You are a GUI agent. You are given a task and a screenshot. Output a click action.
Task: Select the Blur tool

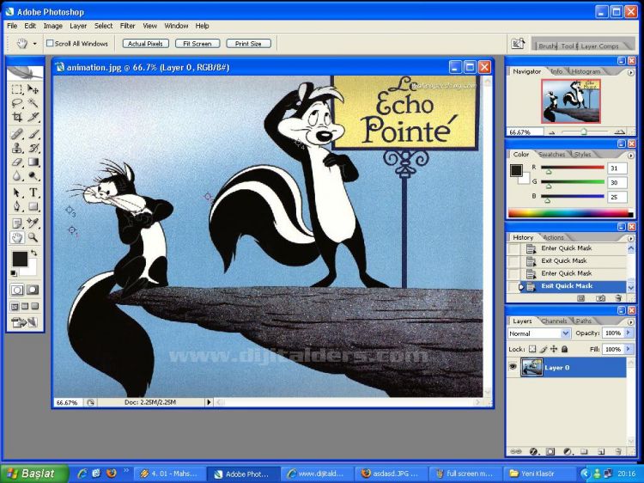pos(17,176)
